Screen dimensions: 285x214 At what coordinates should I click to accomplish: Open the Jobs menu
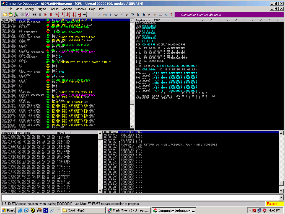click(x=101, y=9)
